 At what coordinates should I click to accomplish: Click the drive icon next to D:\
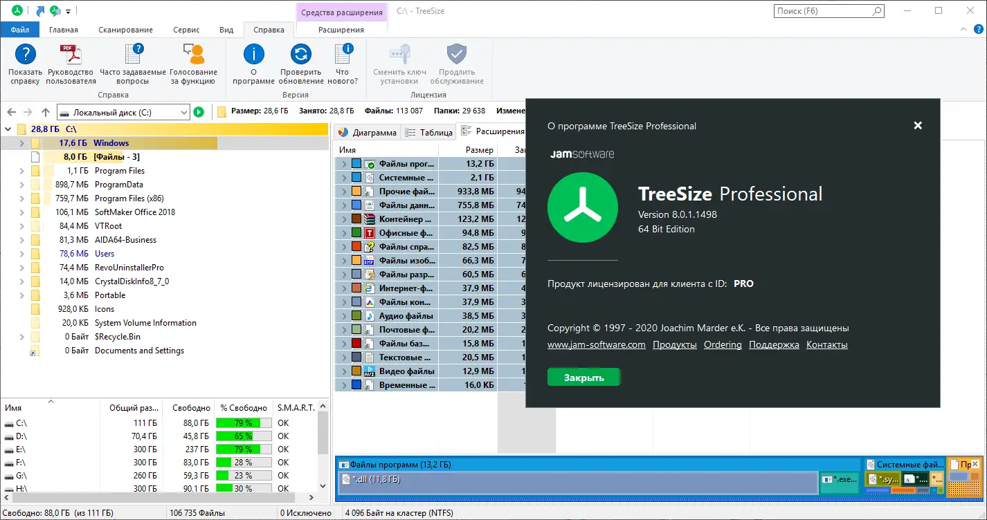tap(9, 436)
